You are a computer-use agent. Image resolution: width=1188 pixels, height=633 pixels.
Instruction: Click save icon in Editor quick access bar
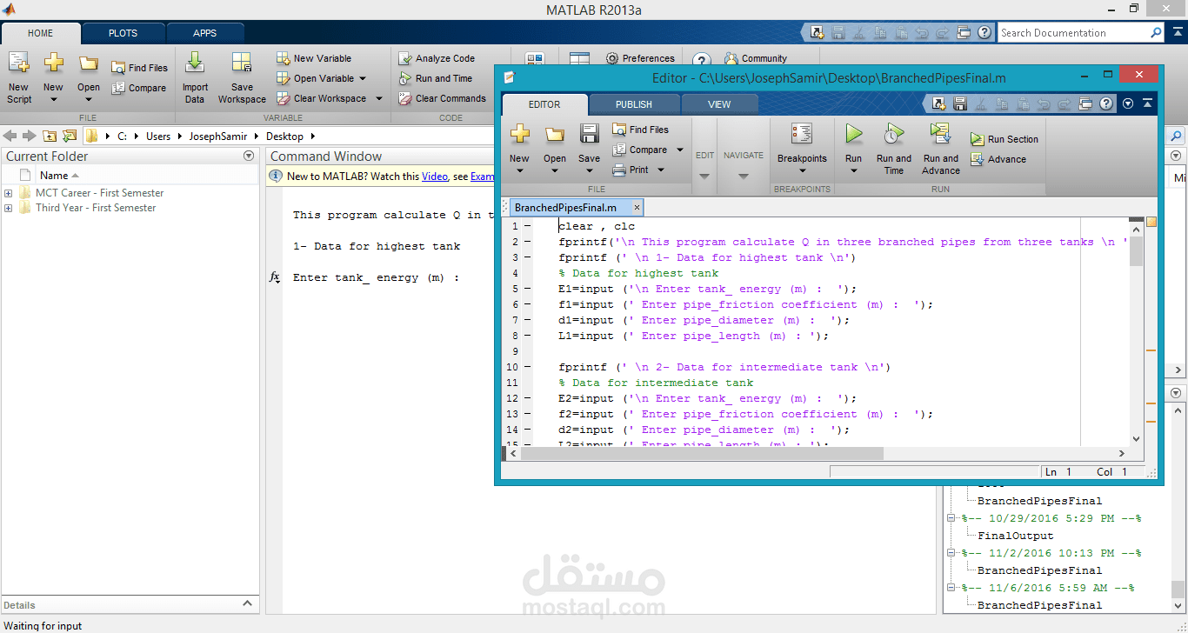click(x=960, y=103)
